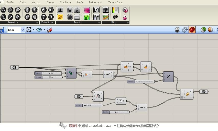Open the named views eye dropdown arrow
The width and height of the screenshot is (218, 131).
coord(44,30)
